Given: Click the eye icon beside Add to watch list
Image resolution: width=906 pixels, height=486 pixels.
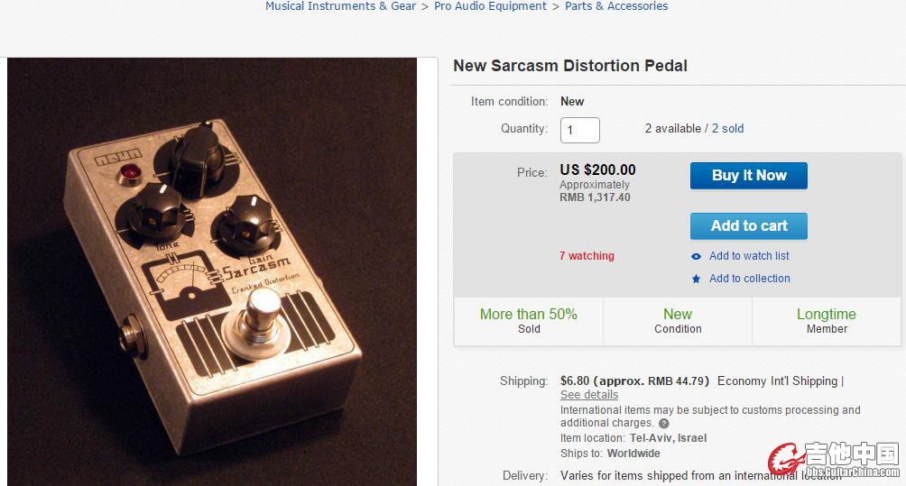Looking at the screenshot, I should (696, 256).
